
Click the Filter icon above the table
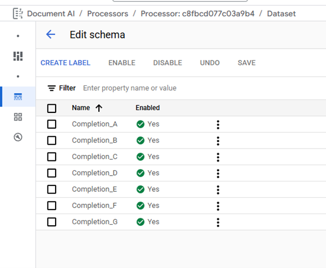pos(52,88)
